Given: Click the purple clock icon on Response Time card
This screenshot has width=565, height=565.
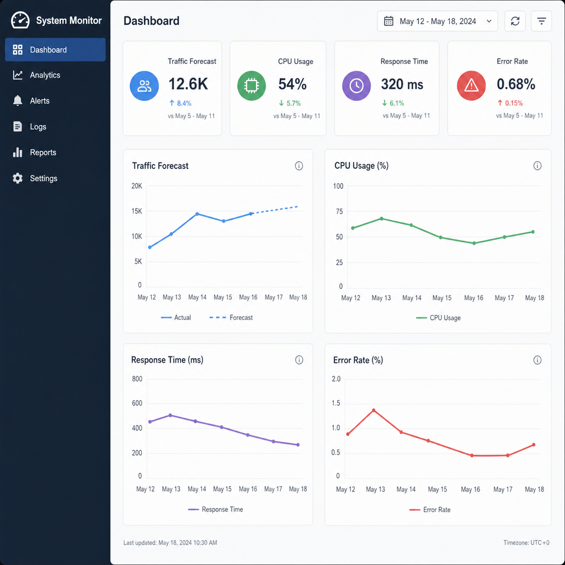Looking at the screenshot, I should 356,86.
